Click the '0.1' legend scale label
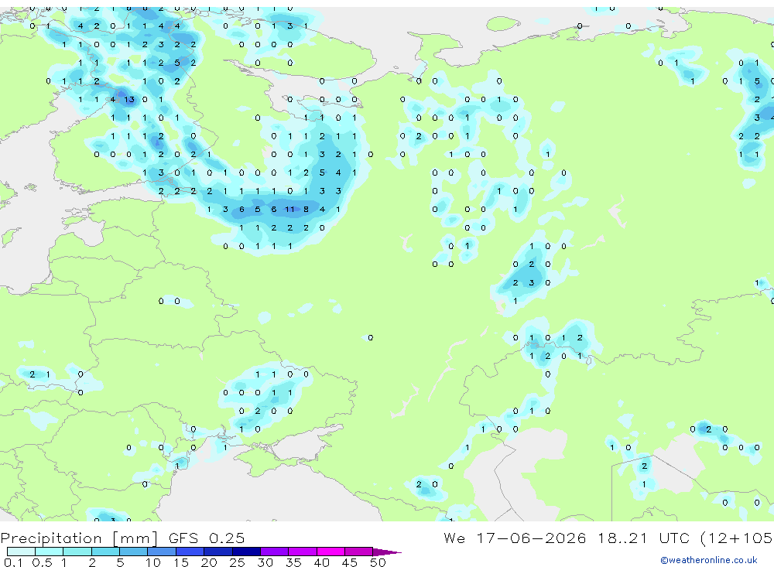The width and height of the screenshot is (774, 567). point(12,562)
